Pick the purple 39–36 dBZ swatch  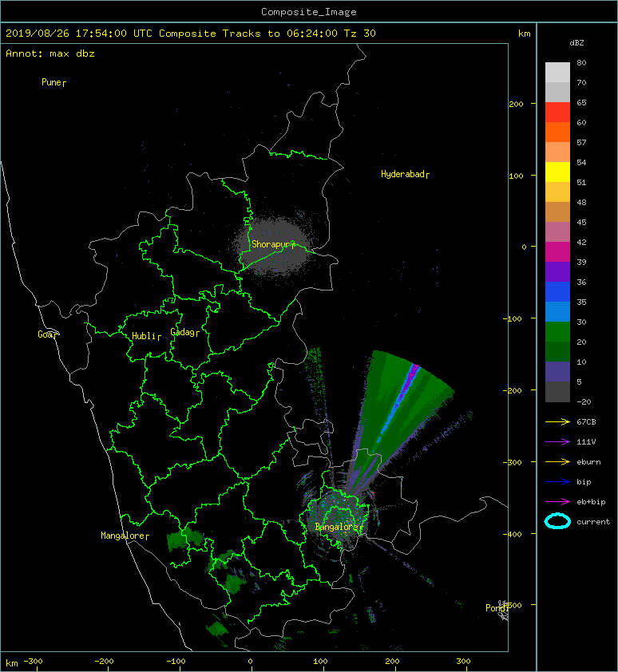557,272
